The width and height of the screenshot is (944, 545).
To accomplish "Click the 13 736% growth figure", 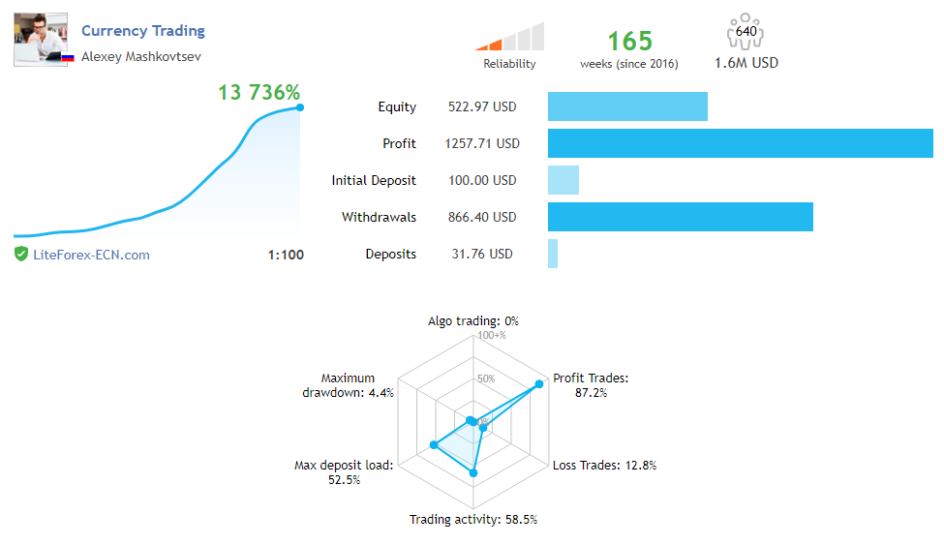I will [x=259, y=93].
